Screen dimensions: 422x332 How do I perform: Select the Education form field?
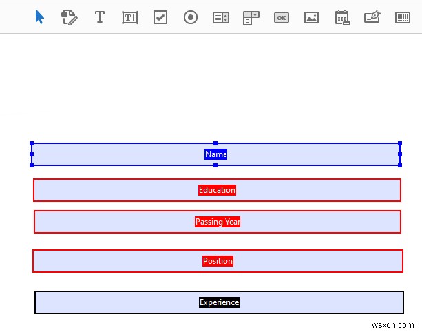(217, 190)
